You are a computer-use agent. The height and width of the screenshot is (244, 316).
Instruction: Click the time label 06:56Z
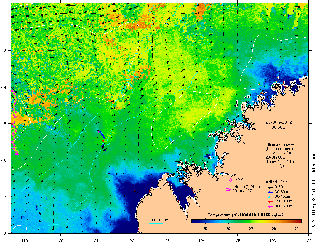pyautogui.click(x=279, y=127)
